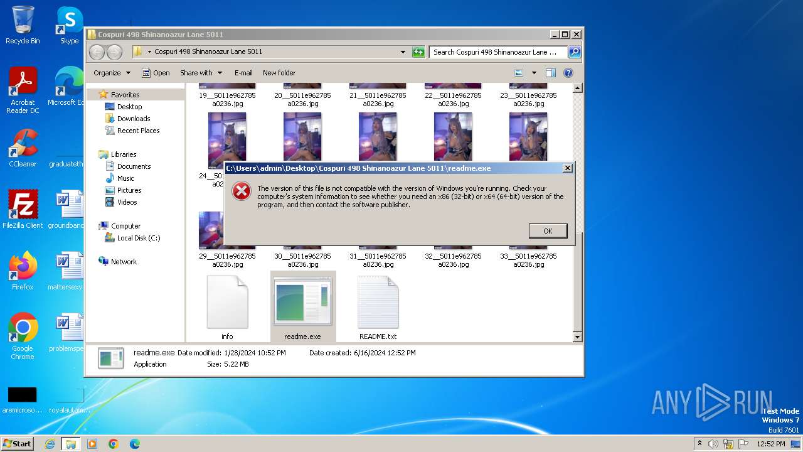This screenshot has width=803, height=452.
Task: Select the info file
Action: [x=227, y=308]
